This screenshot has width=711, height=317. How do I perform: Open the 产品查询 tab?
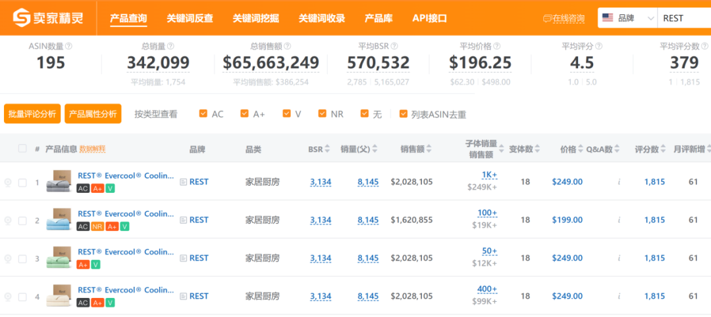point(128,18)
